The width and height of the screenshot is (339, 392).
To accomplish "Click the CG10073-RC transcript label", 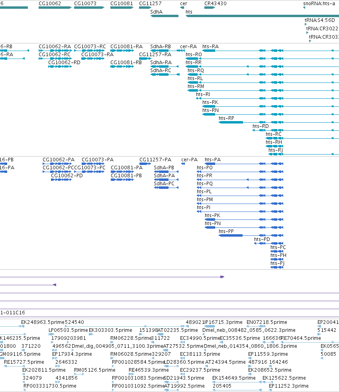I will (90, 47).
